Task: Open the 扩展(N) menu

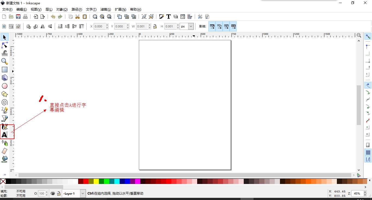Action: [120, 10]
